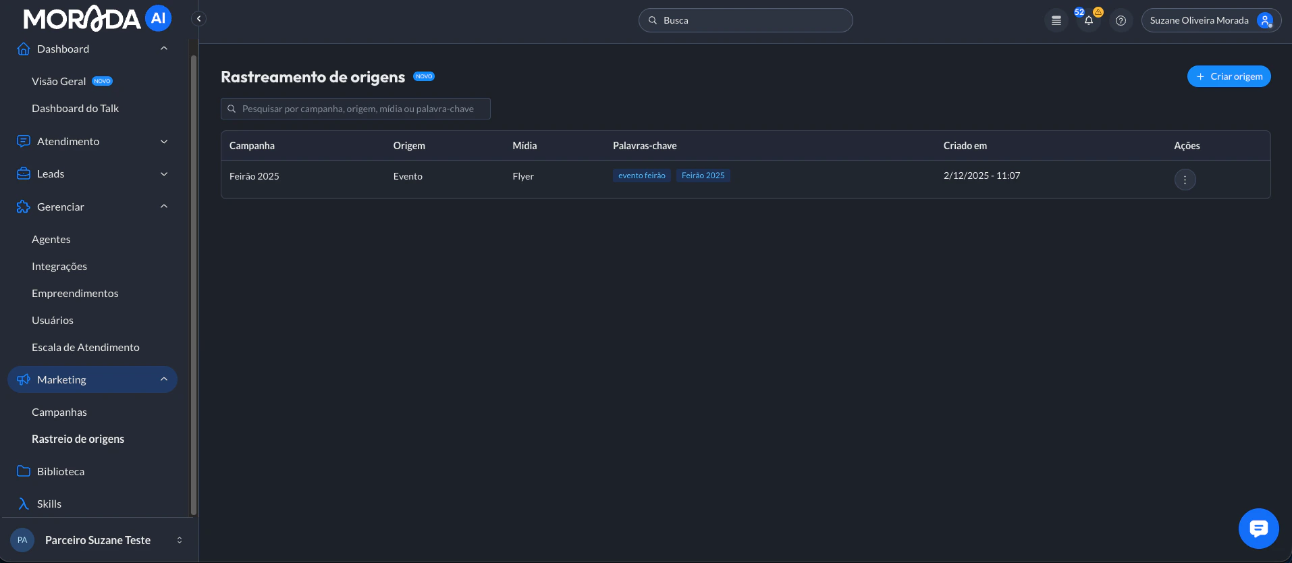The width and height of the screenshot is (1292, 563).
Task: Select Rastreio de origens
Action: (78, 439)
